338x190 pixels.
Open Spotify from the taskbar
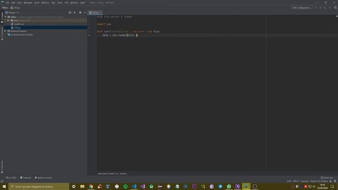(126, 186)
